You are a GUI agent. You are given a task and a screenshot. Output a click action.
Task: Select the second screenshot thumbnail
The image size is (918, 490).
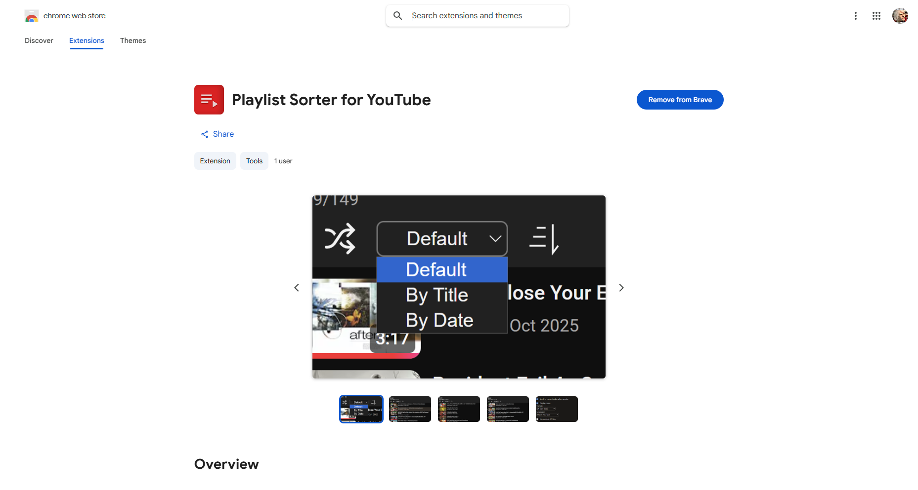(x=409, y=409)
